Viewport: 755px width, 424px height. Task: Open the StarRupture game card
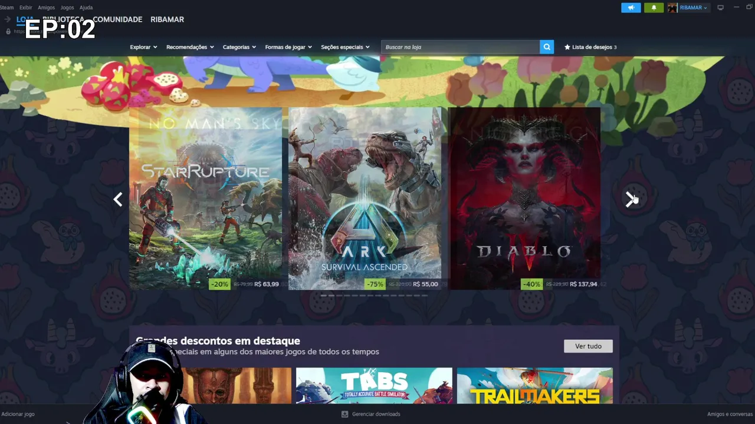[x=205, y=198]
